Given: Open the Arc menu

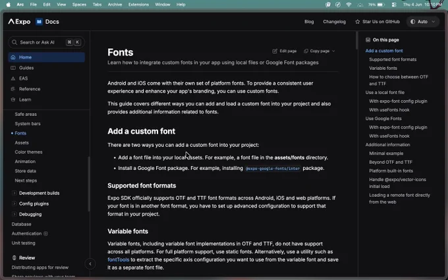Looking at the screenshot, I should [20, 5].
